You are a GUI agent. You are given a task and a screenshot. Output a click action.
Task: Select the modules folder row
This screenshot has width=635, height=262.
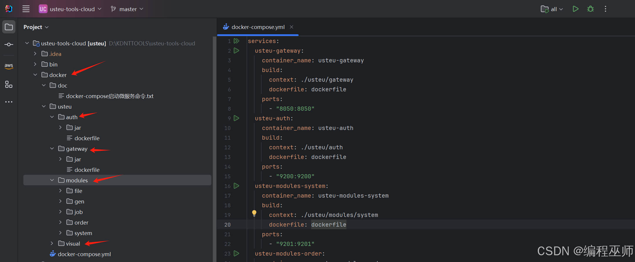click(x=117, y=180)
